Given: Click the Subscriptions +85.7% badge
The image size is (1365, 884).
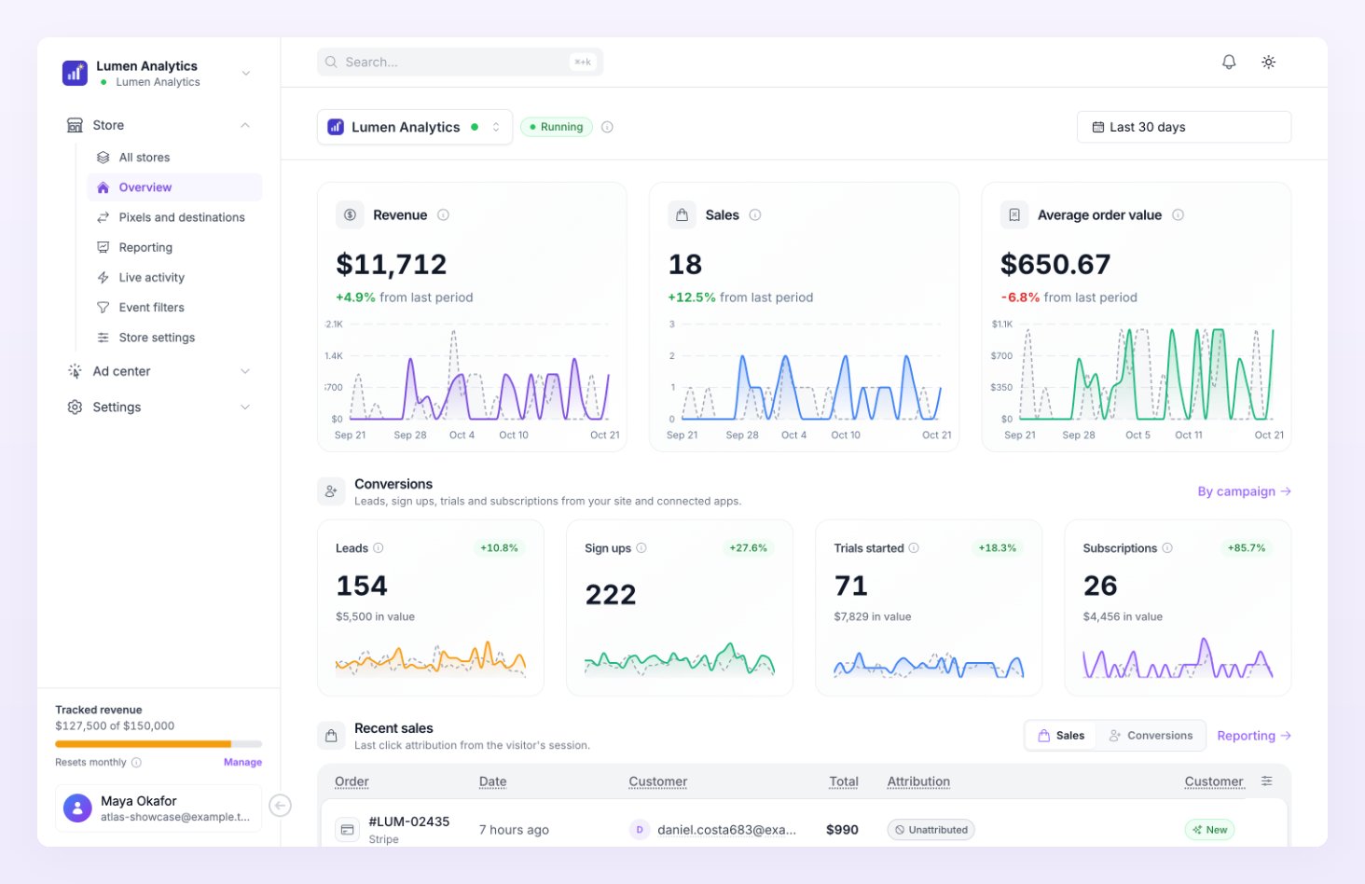Looking at the screenshot, I should click(1247, 548).
